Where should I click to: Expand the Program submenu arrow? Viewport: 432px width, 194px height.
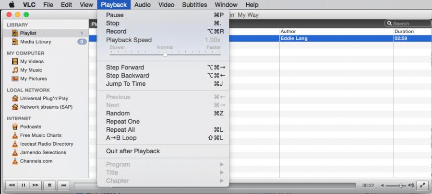click(x=221, y=164)
